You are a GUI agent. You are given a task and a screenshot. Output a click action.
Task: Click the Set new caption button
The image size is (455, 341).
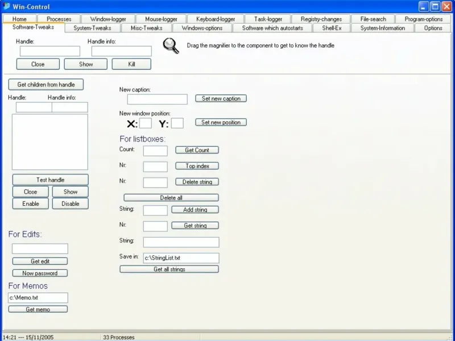pos(221,98)
